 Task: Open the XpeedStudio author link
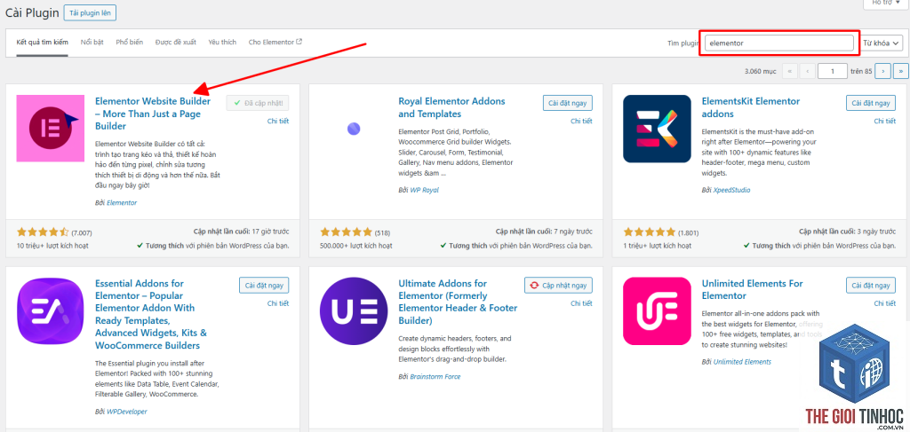(731, 190)
